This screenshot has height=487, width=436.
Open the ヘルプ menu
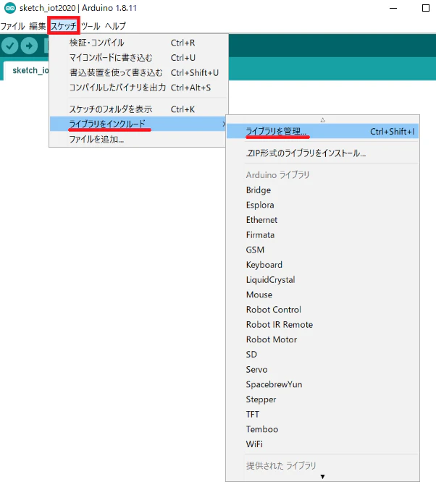115,26
